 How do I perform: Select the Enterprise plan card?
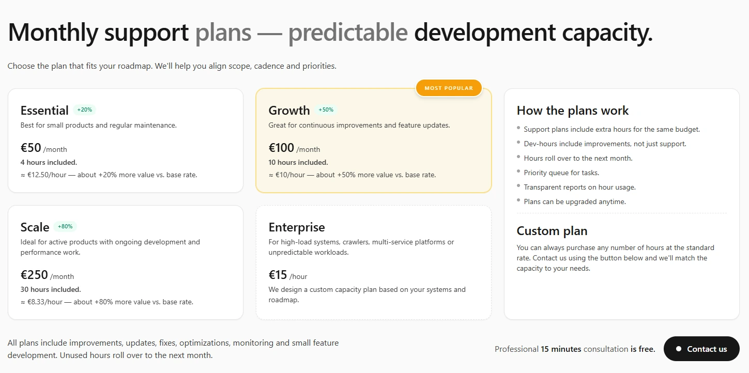click(x=373, y=262)
